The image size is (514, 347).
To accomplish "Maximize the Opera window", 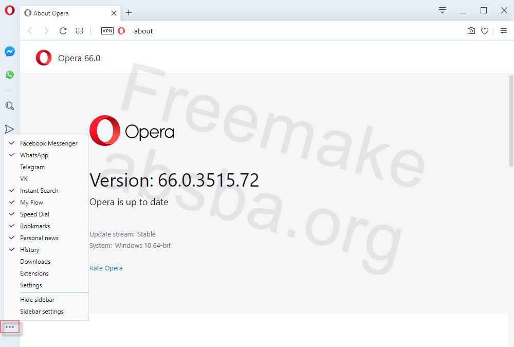I will (484, 10).
